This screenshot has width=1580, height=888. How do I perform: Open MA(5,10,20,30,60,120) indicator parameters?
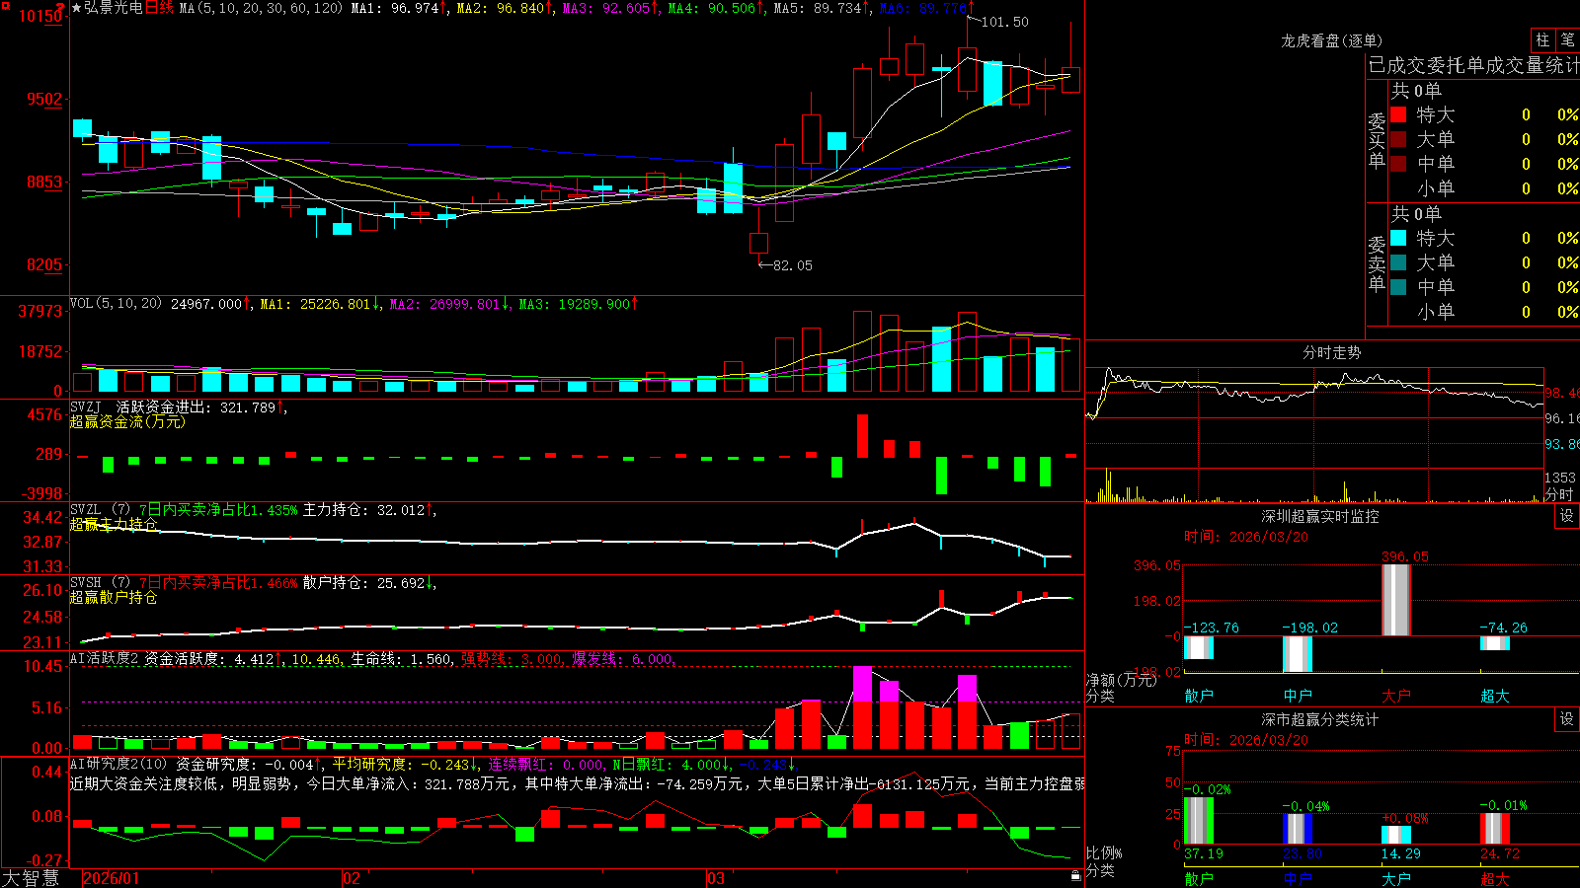click(262, 8)
